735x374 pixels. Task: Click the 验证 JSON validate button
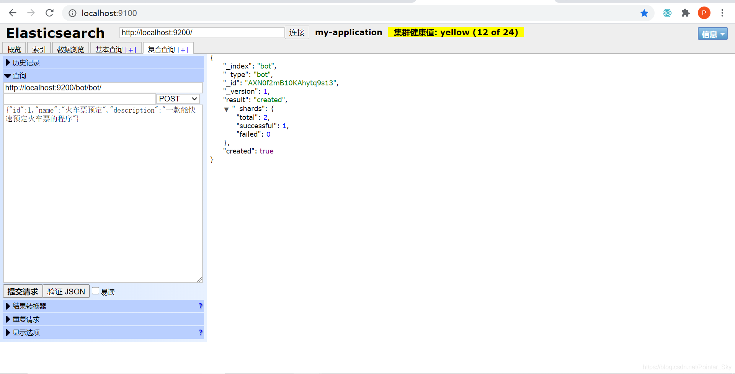pyautogui.click(x=66, y=291)
